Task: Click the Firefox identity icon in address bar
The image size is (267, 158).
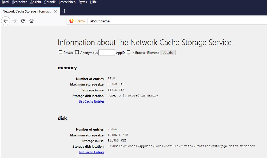Action: pyautogui.click(x=71, y=21)
